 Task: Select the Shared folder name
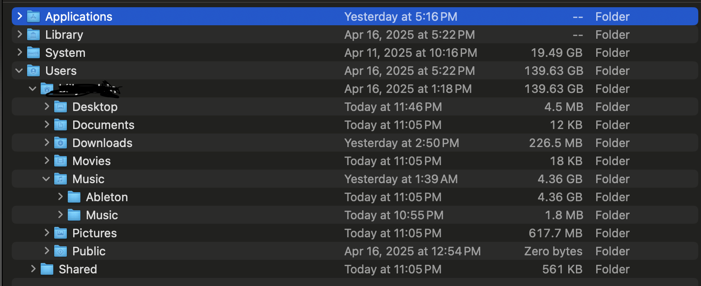78,269
